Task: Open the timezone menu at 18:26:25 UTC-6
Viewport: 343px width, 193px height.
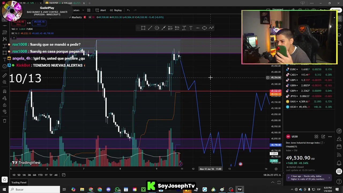Action: pos(272,175)
